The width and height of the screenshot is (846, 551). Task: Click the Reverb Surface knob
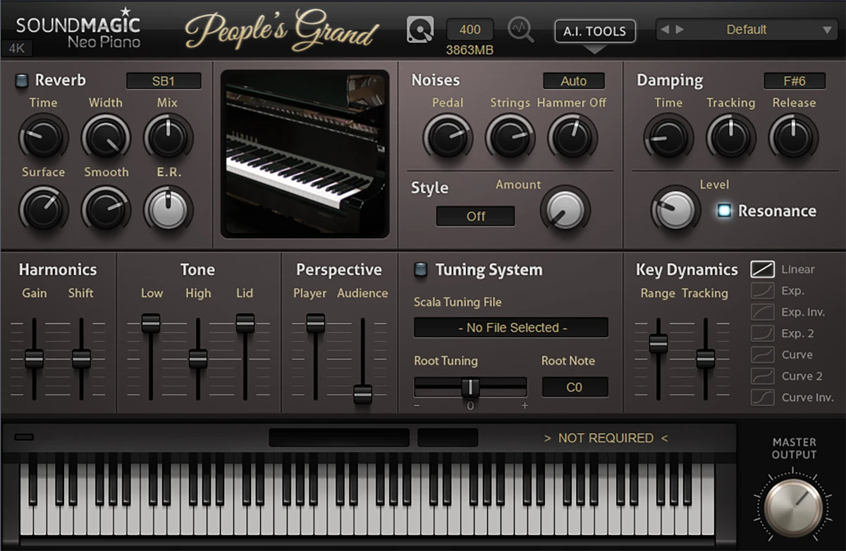pos(43,209)
